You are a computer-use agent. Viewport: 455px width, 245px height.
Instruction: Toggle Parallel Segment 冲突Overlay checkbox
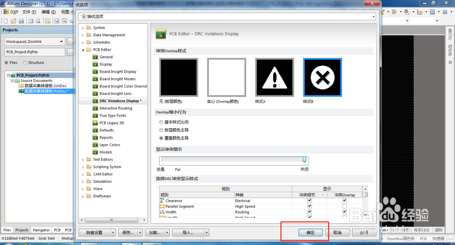pyautogui.click(x=344, y=206)
